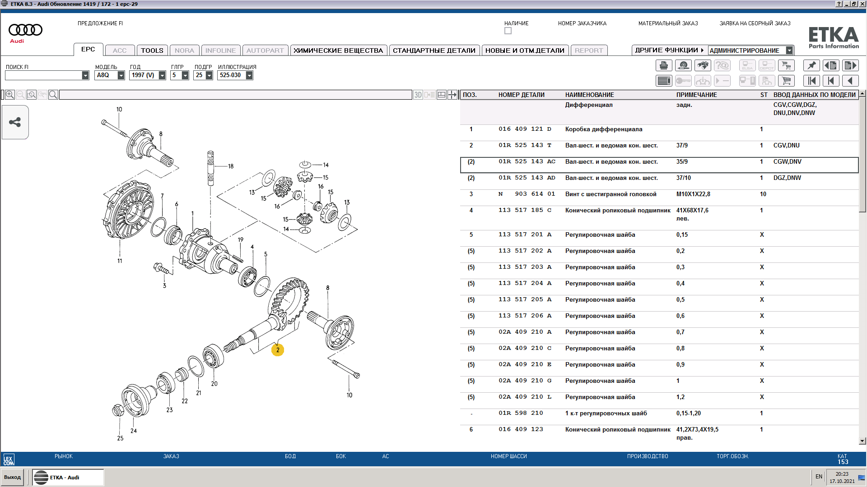
Task: Click the parts list view icon
Action: (663, 81)
